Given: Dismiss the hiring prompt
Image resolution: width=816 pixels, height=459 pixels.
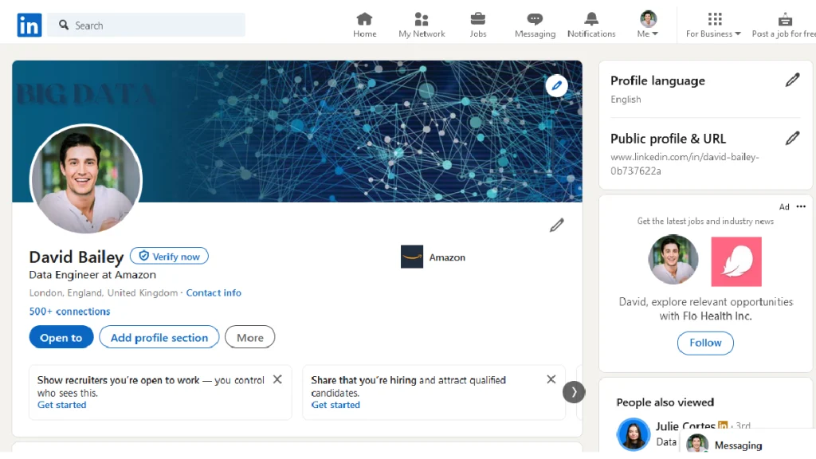Looking at the screenshot, I should point(551,379).
